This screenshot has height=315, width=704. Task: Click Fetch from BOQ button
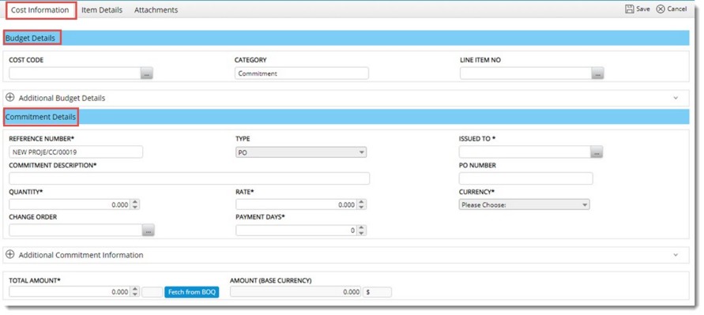click(192, 292)
